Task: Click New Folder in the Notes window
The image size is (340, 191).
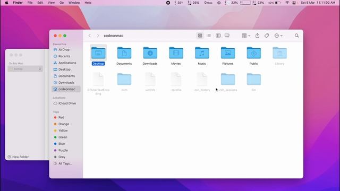Action: [x=18, y=157]
